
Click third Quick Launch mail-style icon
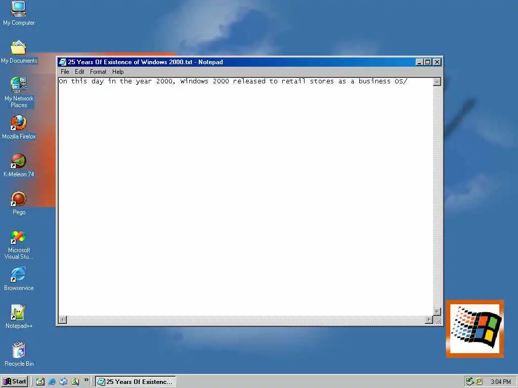63,382
